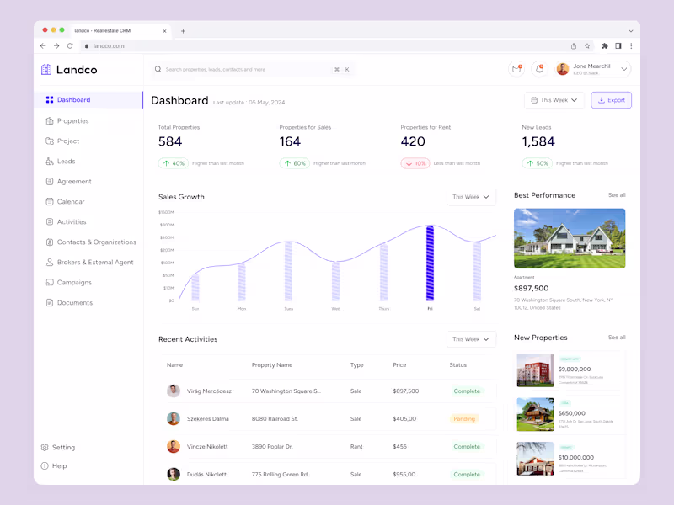Click the Export button
The height and width of the screenshot is (505, 674).
coord(611,100)
